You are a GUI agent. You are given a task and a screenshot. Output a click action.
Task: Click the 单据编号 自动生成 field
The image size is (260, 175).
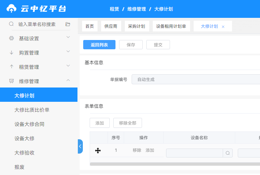(x=196, y=79)
